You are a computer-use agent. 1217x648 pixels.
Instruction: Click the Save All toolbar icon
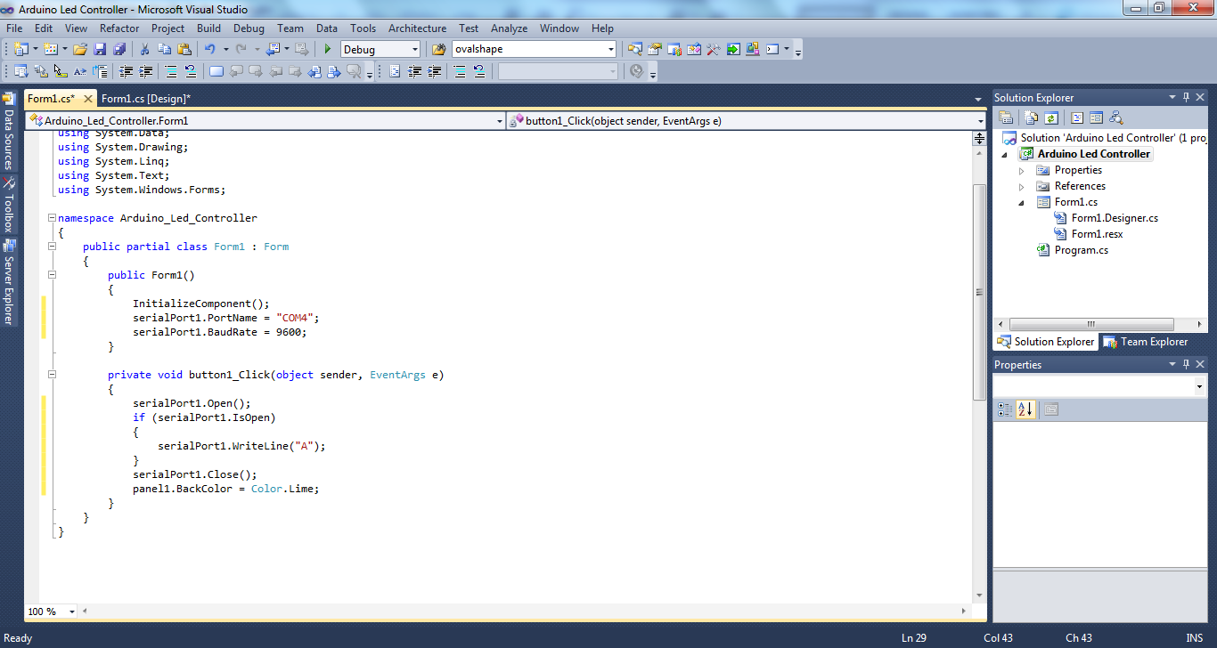118,50
